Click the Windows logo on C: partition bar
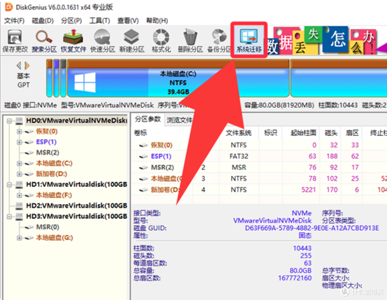Image resolution: width=387 pixels, height=300 pixels. [85, 82]
